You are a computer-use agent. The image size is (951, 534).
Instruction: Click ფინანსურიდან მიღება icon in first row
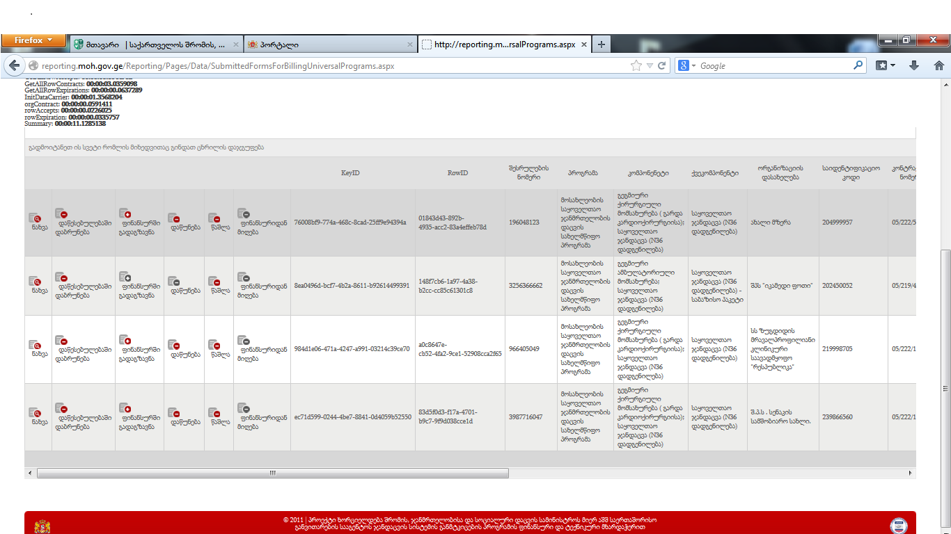[244, 213]
